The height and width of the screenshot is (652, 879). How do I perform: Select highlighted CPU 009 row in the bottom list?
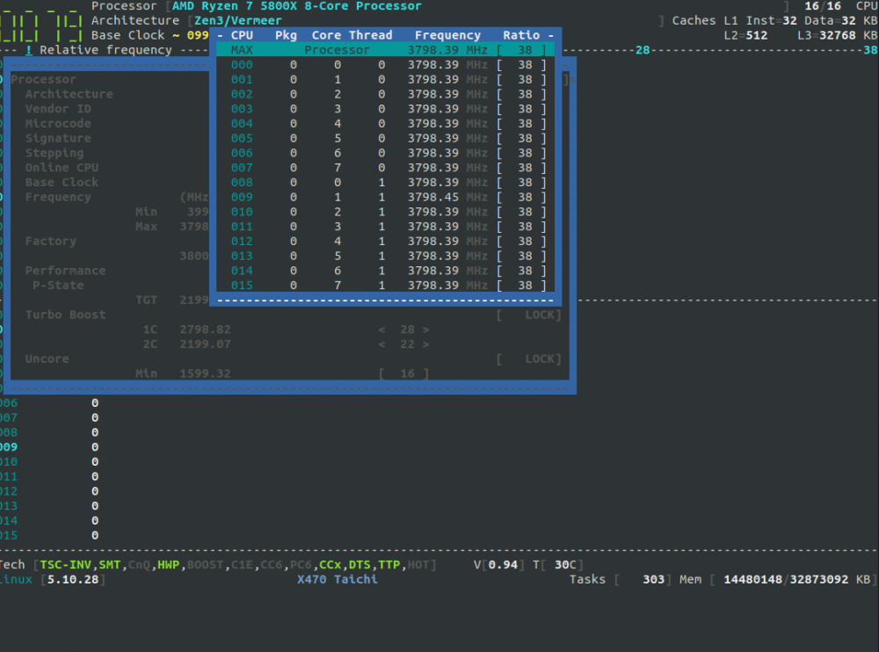[49, 446]
